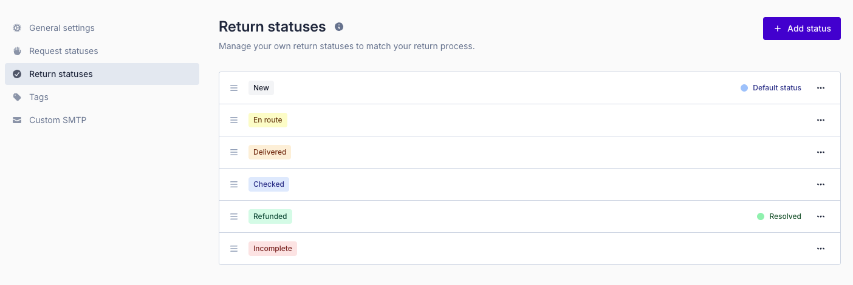Open the more options menu for Checked

pos(821,184)
